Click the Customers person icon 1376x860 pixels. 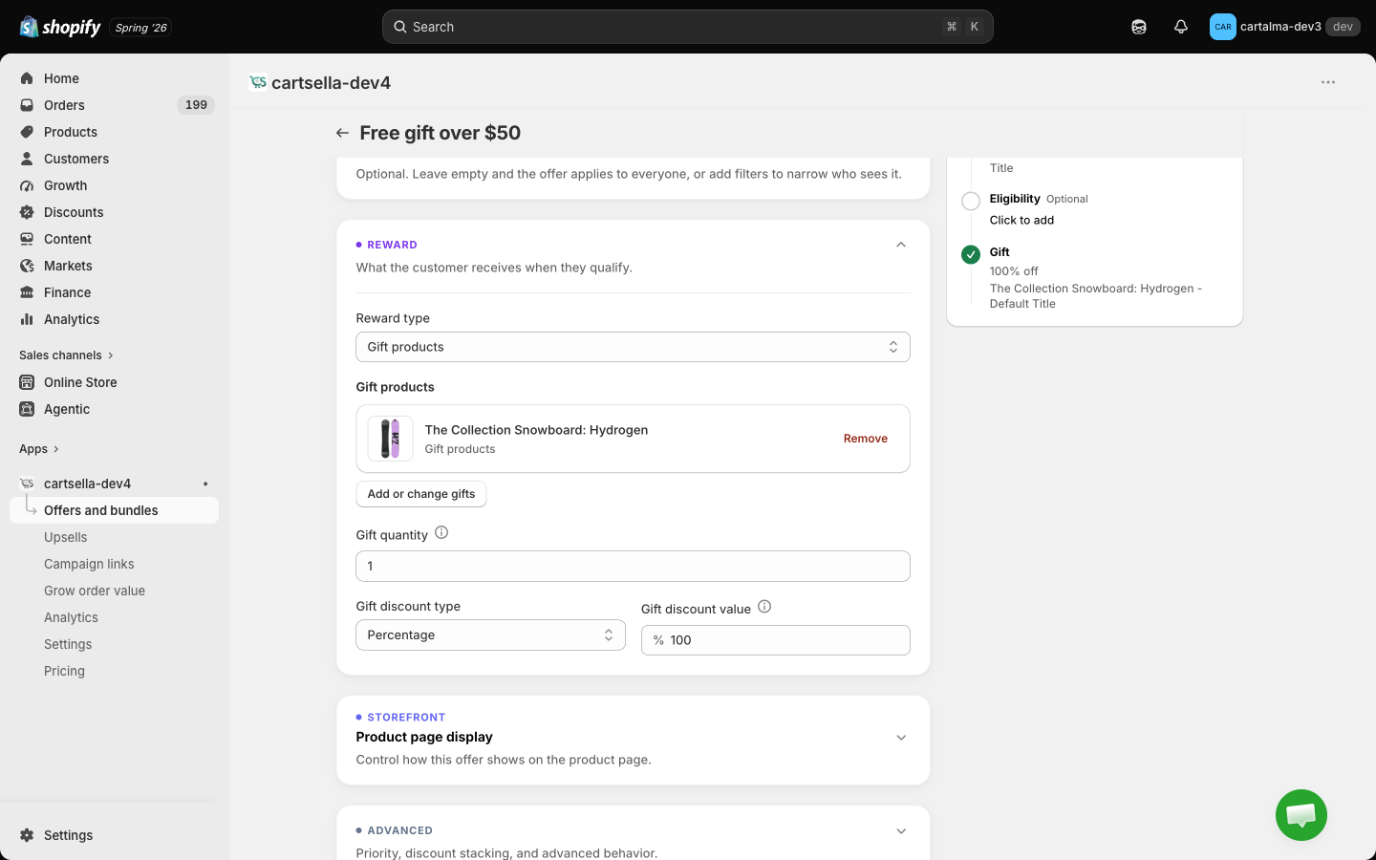point(27,159)
